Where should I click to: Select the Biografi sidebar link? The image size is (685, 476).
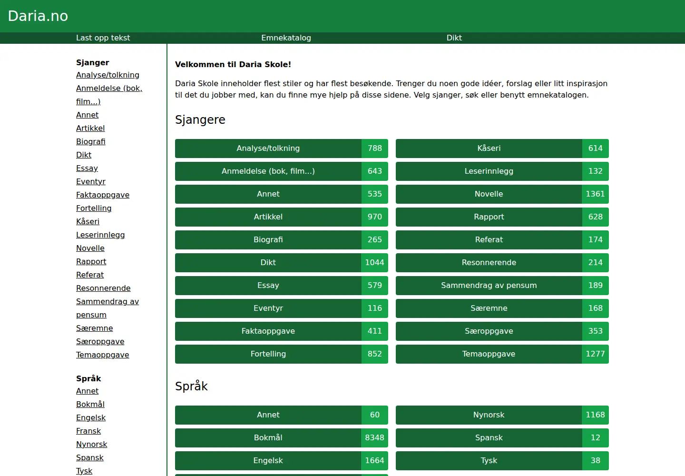(x=91, y=142)
